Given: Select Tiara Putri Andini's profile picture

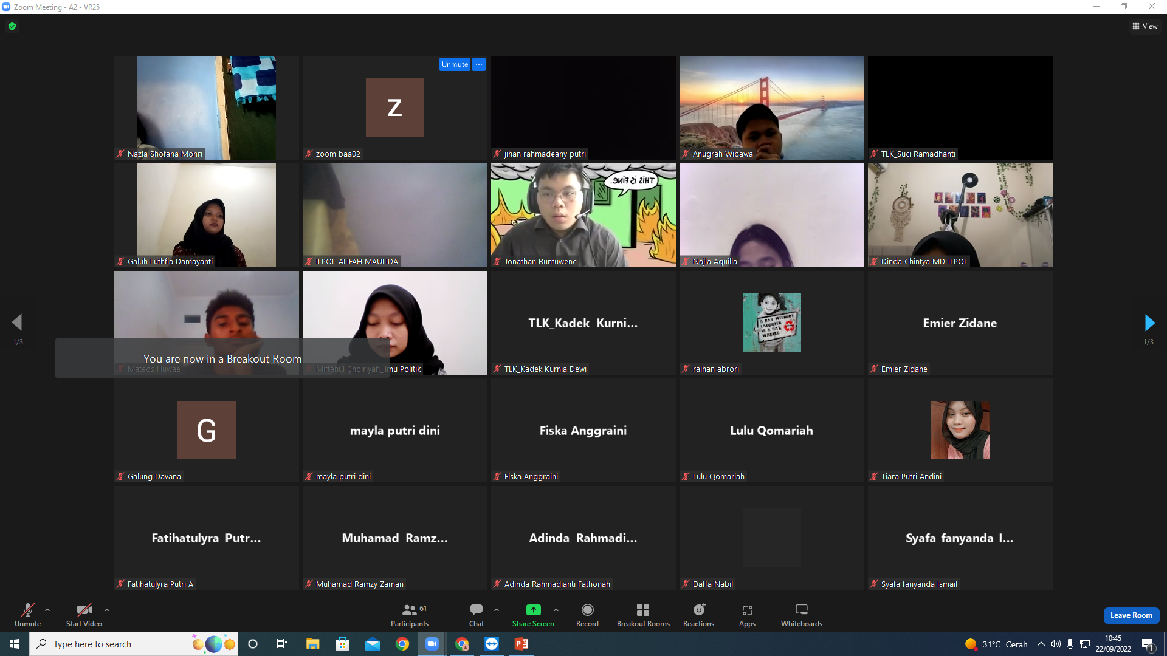Looking at the screenshot, I should click(x=960, y=430).
